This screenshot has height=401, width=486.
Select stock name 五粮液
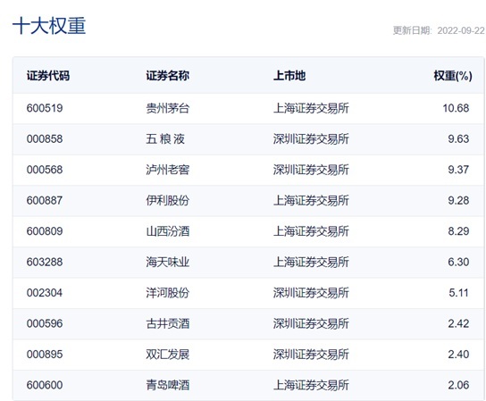(165, 138)
